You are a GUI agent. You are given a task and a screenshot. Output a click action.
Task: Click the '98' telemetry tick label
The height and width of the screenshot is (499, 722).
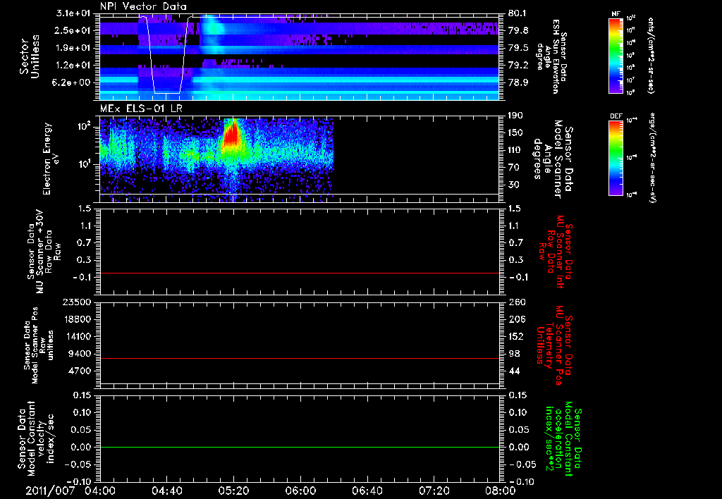[513, 354]
